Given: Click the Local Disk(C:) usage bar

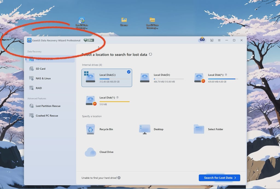Looking at the screenshot, I should [115, 79].
